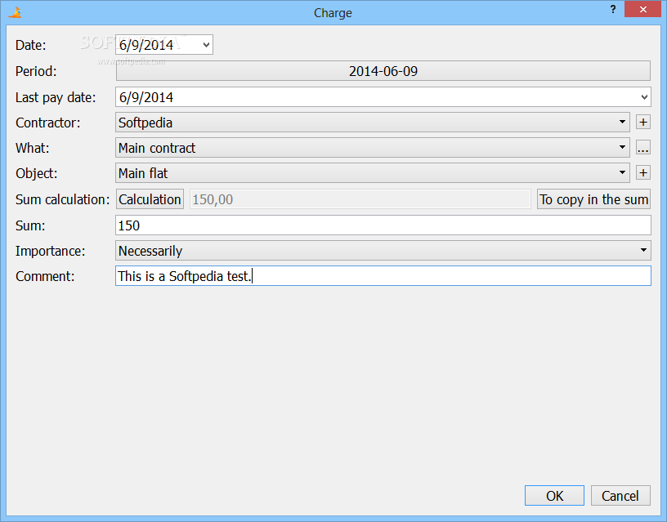Click the Date: label
667x522 pixels.
point(30,45)
